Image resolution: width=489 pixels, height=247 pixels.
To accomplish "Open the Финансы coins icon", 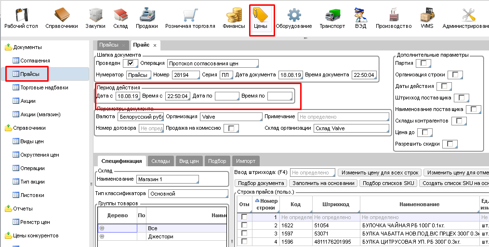I will [x=234, y=18].
